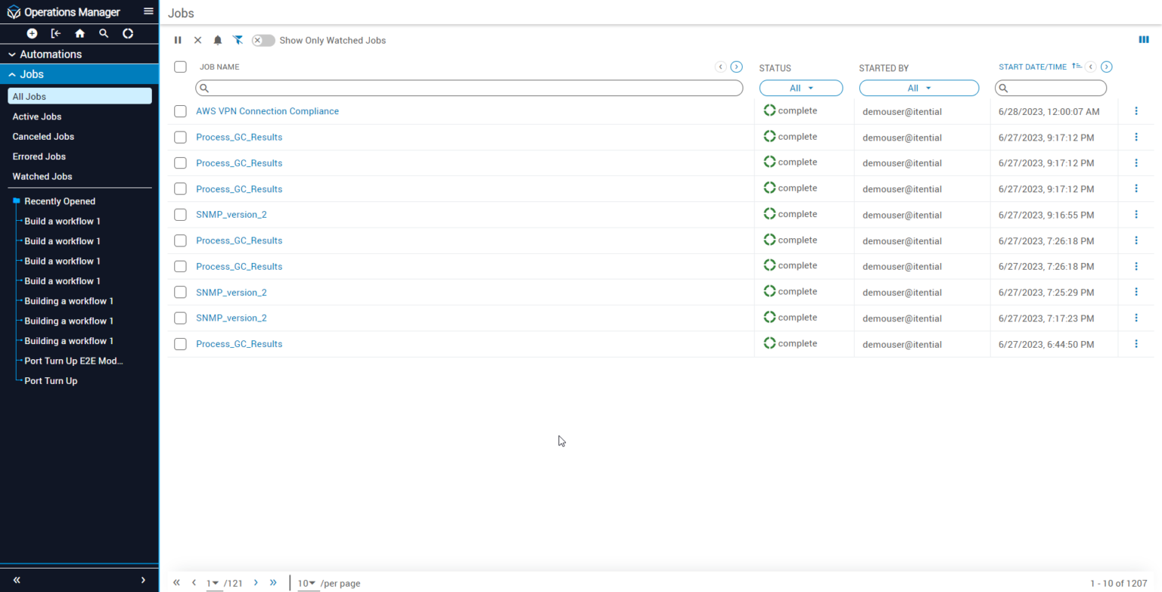This screenshot has width=1162, height=592.
Task: Open the search icon in sidebar
Action: [x=104, y=33]
